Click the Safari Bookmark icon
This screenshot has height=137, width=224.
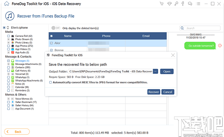click(x=13, y=102)
